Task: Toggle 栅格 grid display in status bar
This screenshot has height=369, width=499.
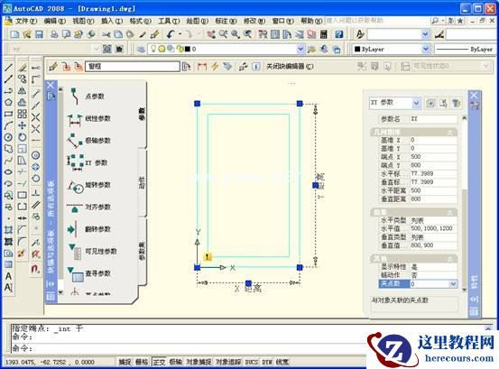Action: tap(142, 362)
